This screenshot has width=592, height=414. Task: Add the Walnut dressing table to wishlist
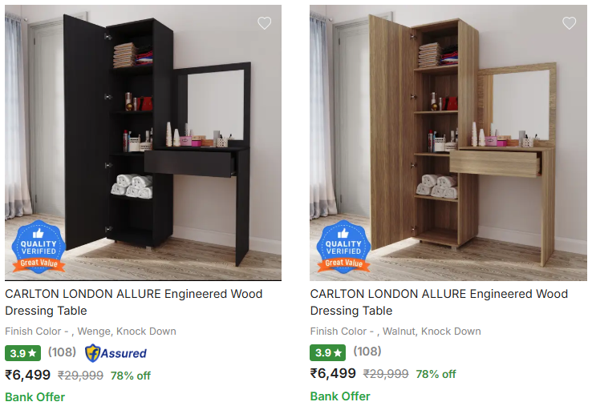(x=570, y=23)
